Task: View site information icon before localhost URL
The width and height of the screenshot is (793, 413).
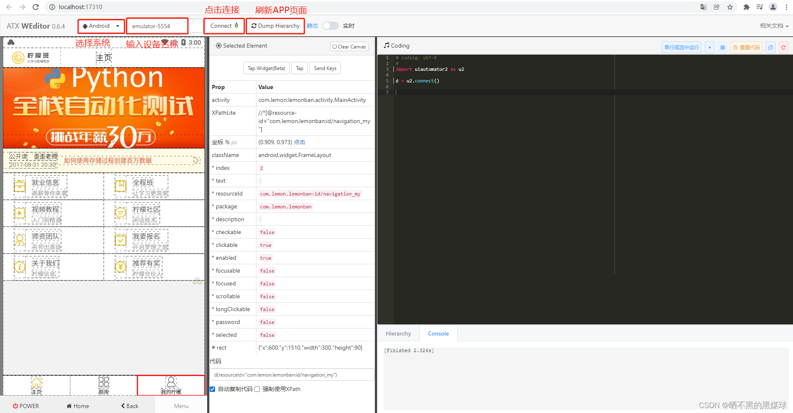Action: [52, 7]
